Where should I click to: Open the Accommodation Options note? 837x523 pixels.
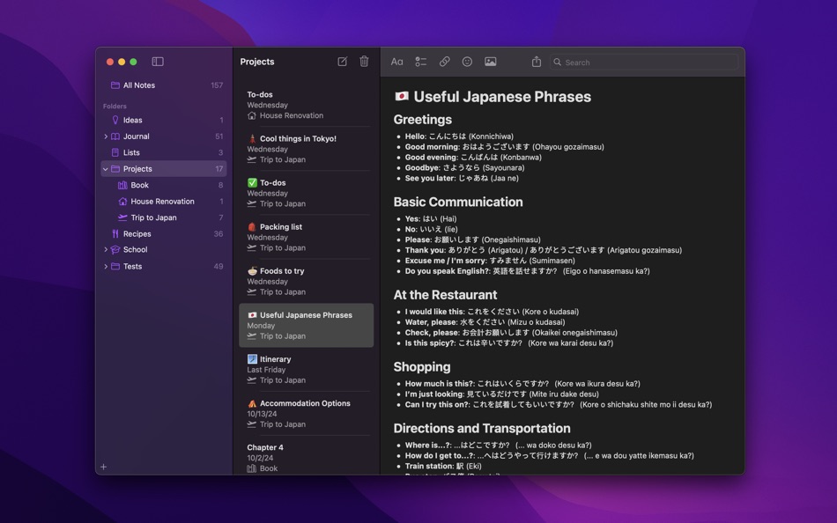click(307, 414)
